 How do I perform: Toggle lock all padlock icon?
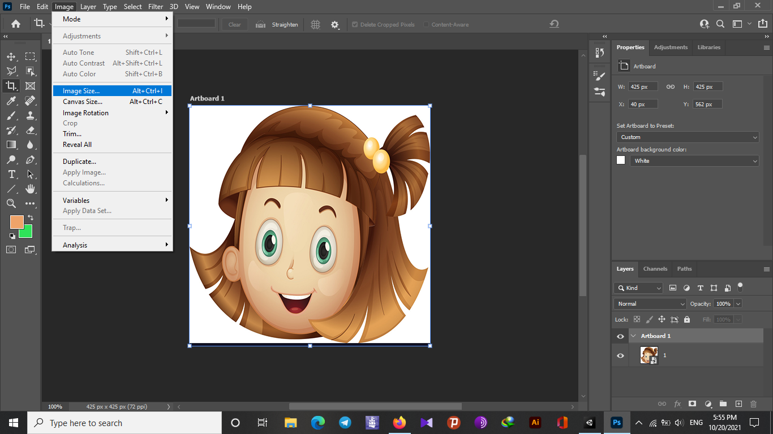[x=687, y=319]
